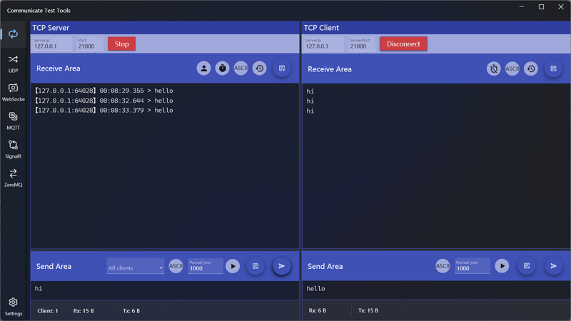
Task: Toggle timestamp display in TCP Server receive area
Action: pyautogui.click(x=222, y=68)
